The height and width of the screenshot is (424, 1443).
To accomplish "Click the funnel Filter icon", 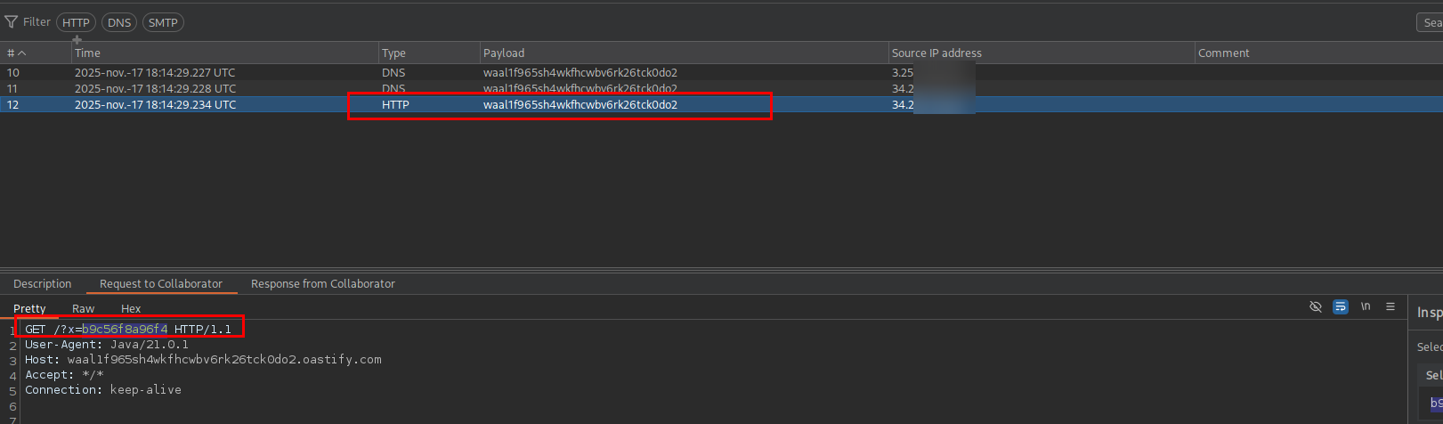I will point(12,22).
